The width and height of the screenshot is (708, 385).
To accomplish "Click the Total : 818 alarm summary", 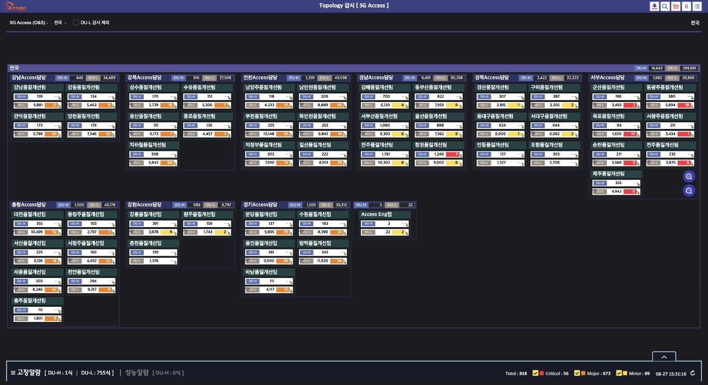I will 516,374.
